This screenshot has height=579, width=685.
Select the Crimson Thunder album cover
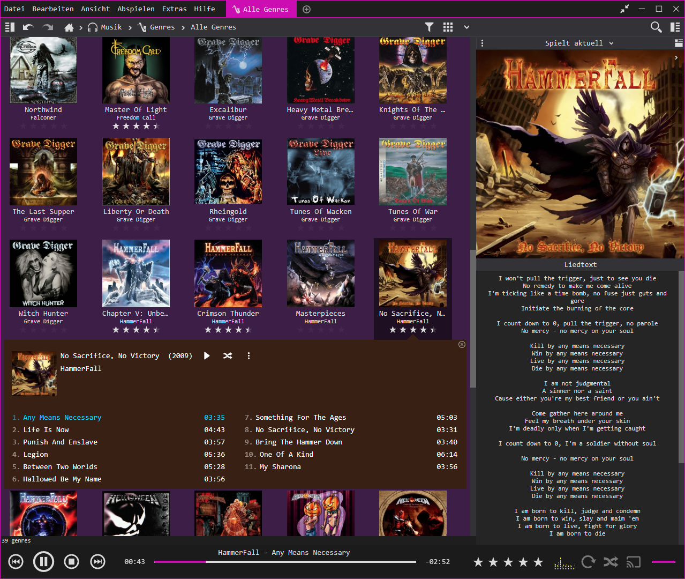(228, 273)
